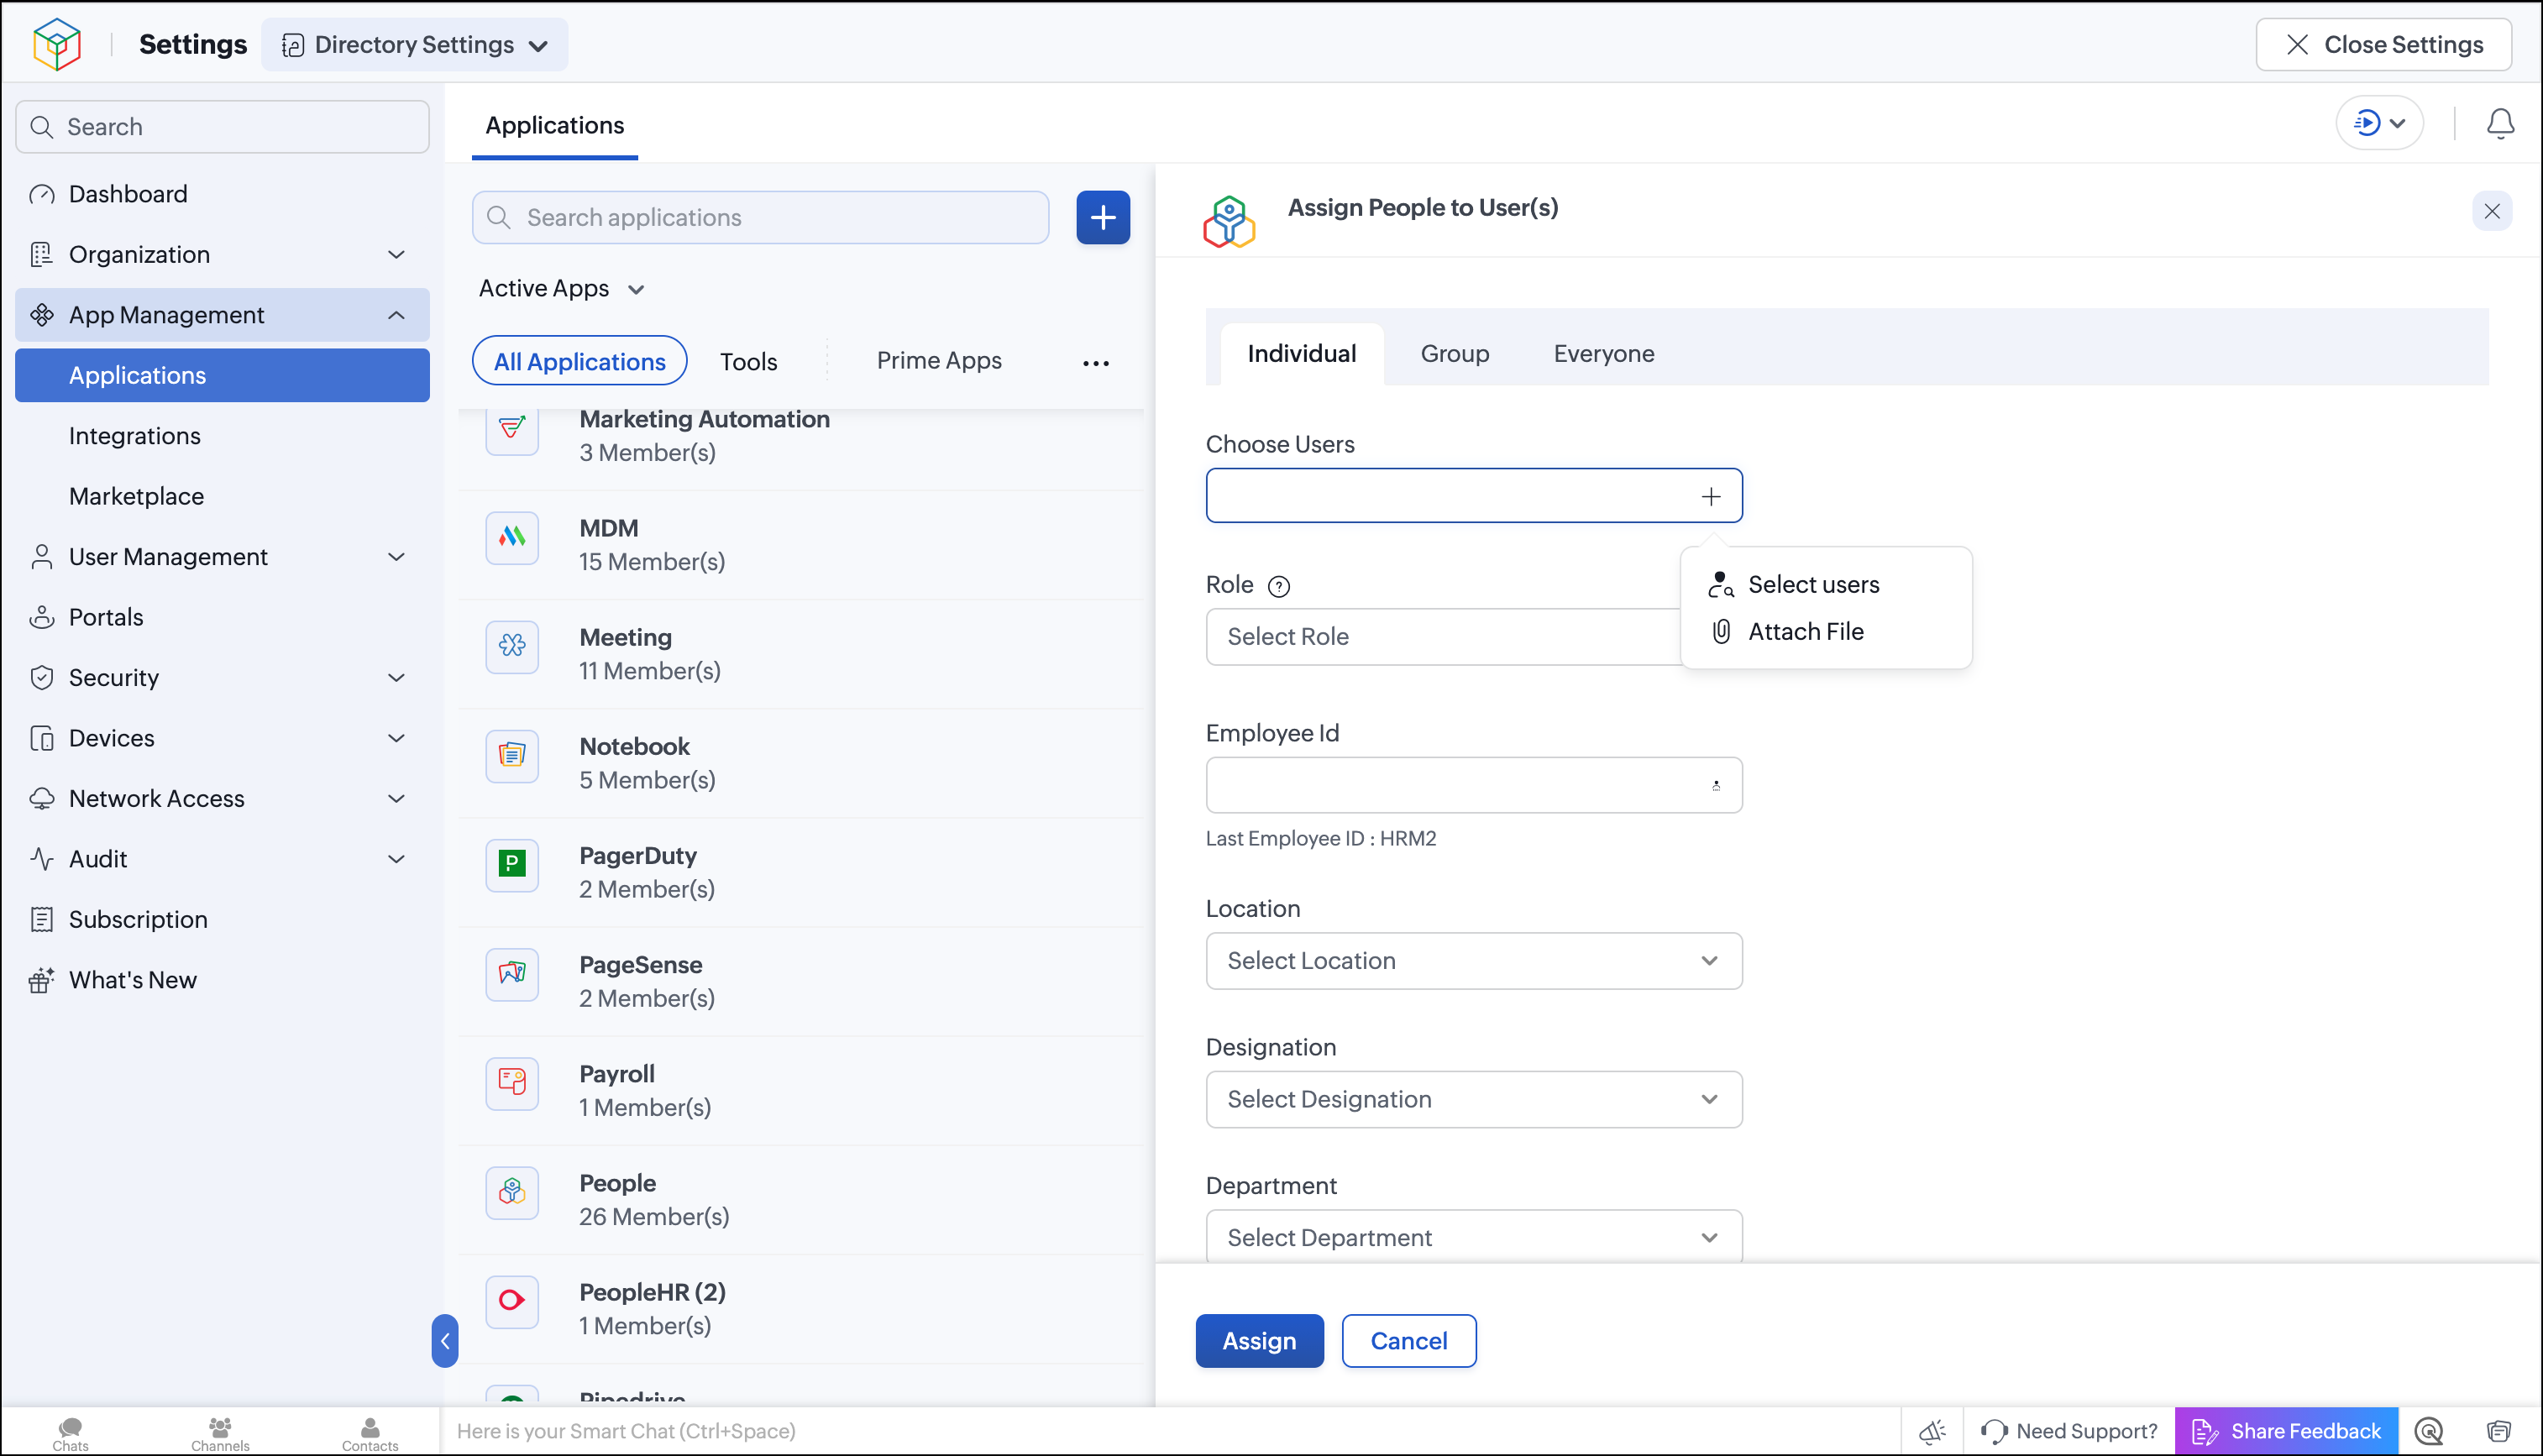Close the Assign People panel
Screen dimensions: 2543x1456
point(2491,211)
